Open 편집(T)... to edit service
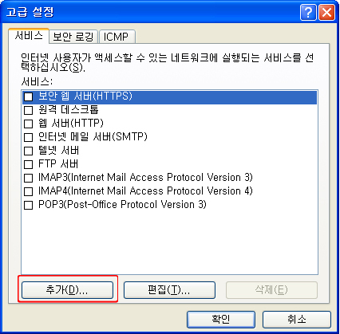The height and width of the screenshot is (334, 340). pos(169,290)
